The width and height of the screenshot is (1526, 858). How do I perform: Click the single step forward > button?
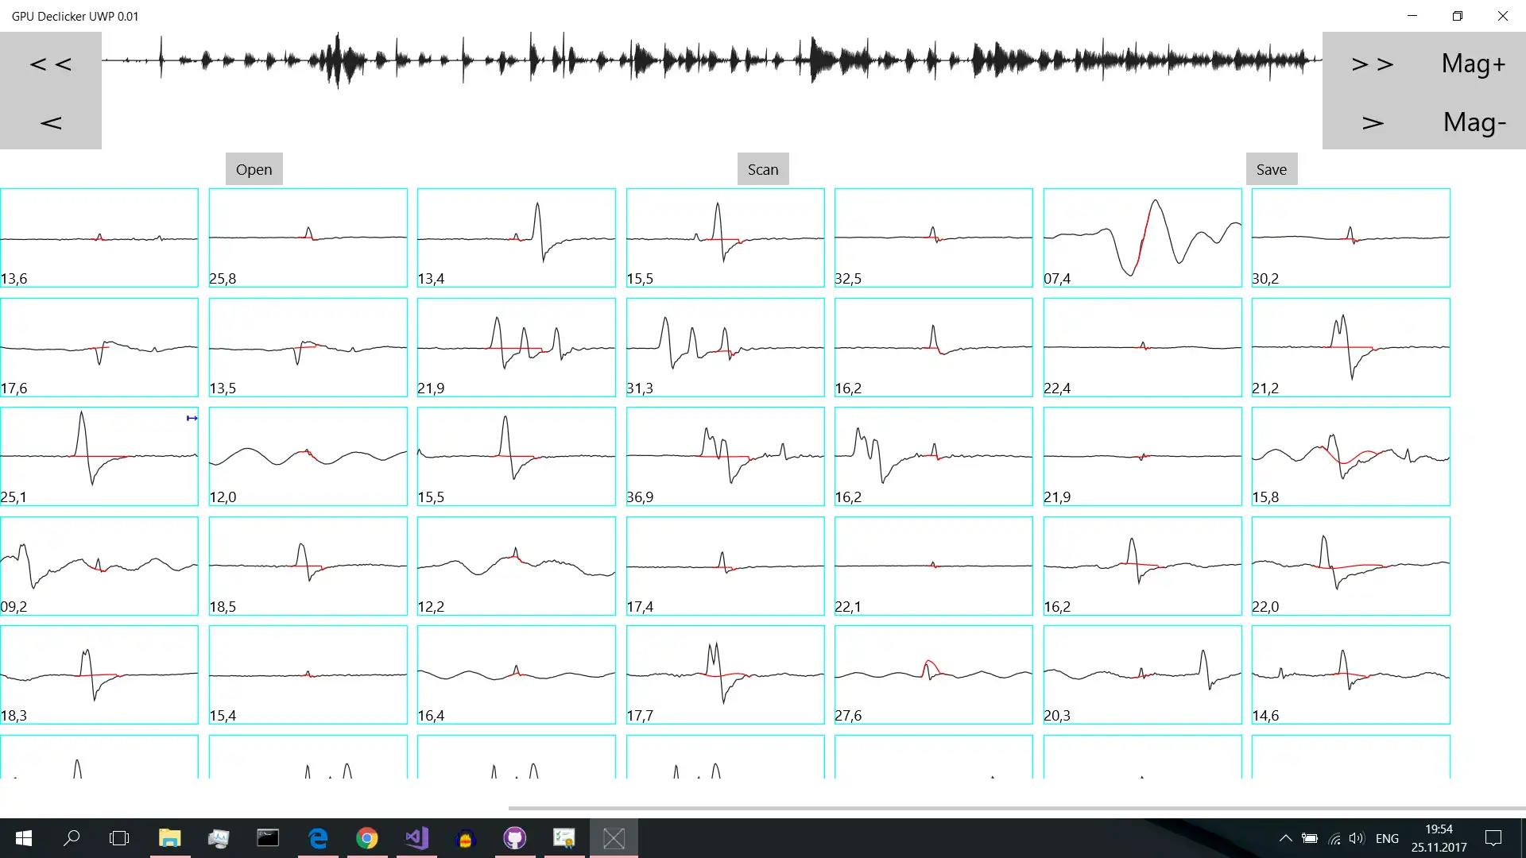click(x=1372, y=122)
